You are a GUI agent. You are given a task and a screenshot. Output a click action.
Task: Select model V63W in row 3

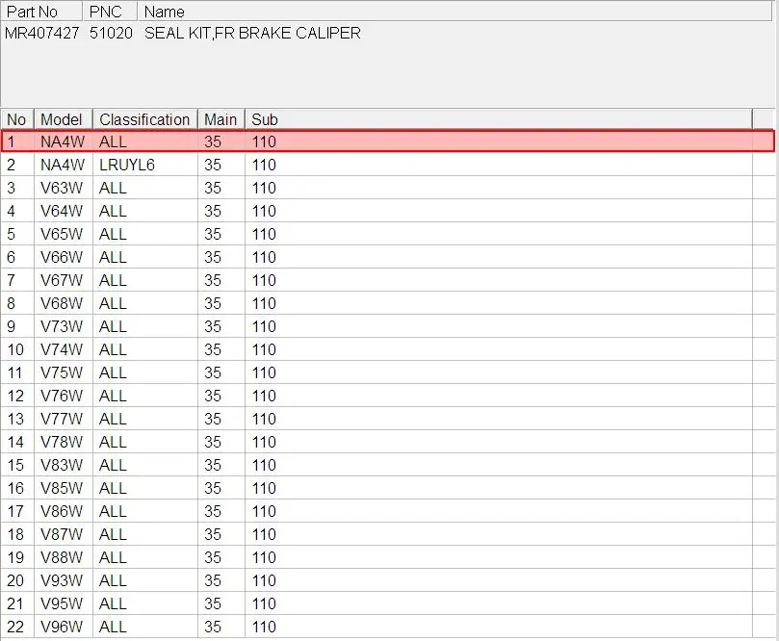click(62, 189)
